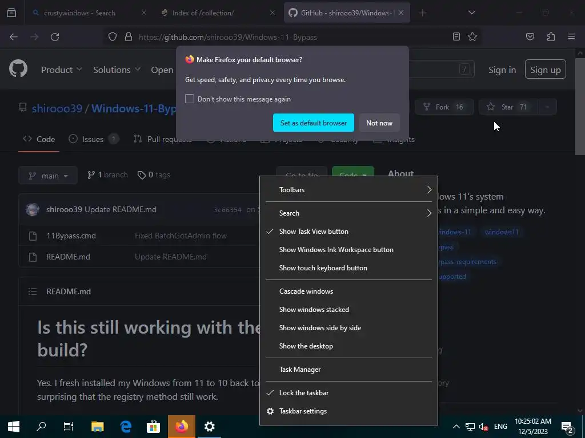The image size is (585, 438).
Task: Show hidden tray icons chevron
Action: (x=456, y=427)
